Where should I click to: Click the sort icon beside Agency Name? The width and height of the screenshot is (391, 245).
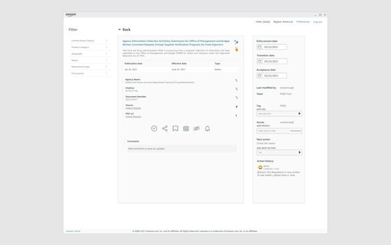point(236,80)
